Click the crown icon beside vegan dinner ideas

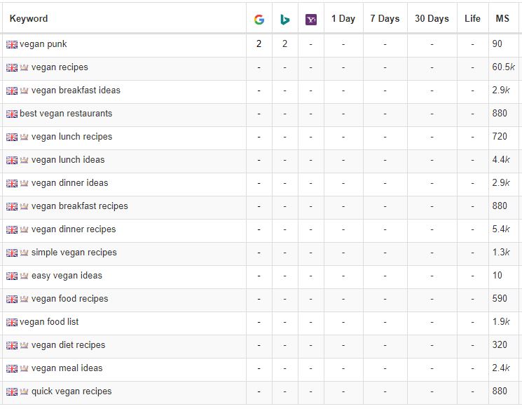pos(24,183)
